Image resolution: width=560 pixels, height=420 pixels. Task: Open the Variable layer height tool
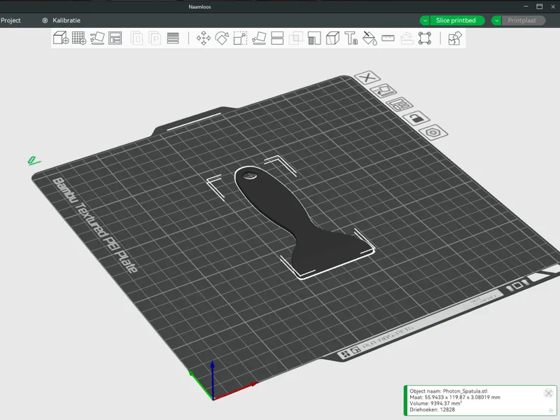[x=173, y=38]
